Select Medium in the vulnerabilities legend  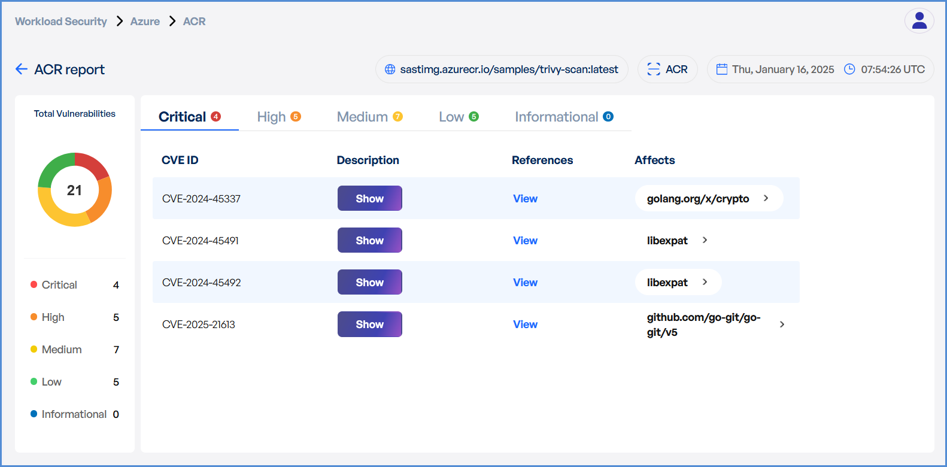tap(62, 350)
